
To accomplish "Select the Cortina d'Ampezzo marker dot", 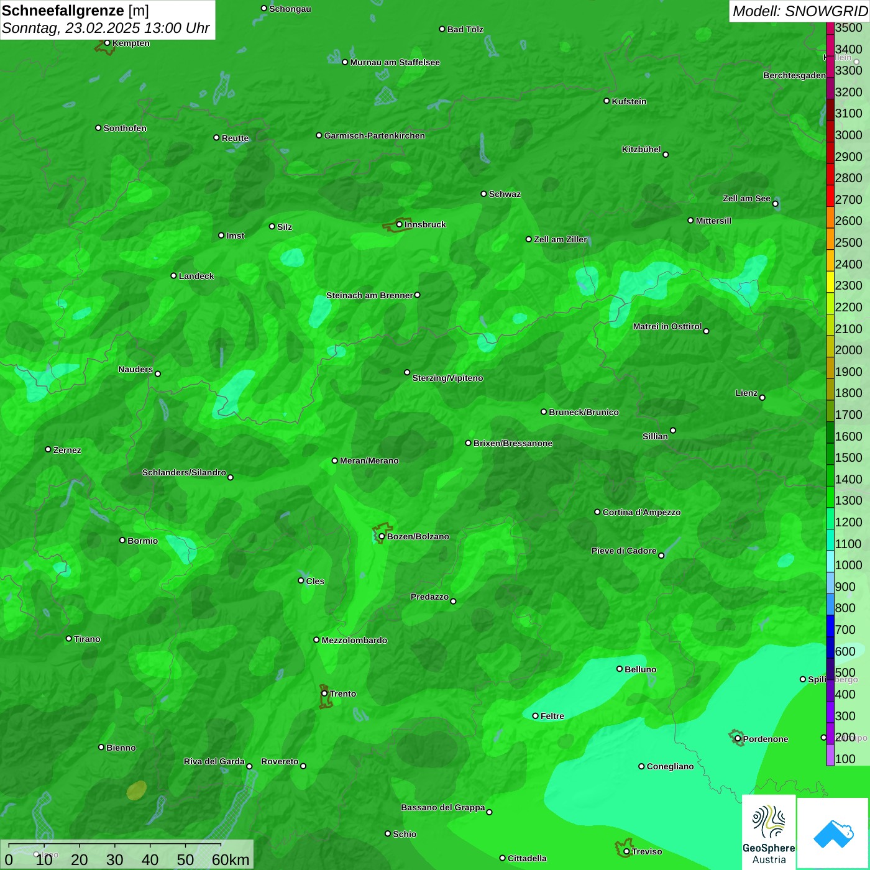I will [x=597, y=512].
